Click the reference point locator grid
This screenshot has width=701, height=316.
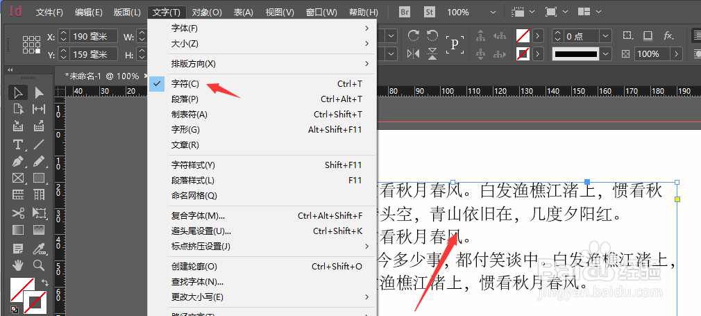[x=31, y=44]
